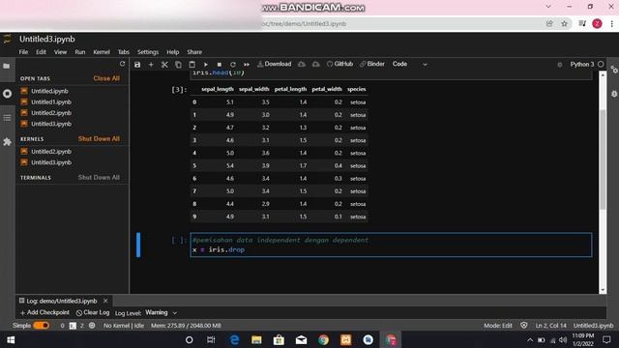
Task: Open the View menu
Action: point(60,52)
